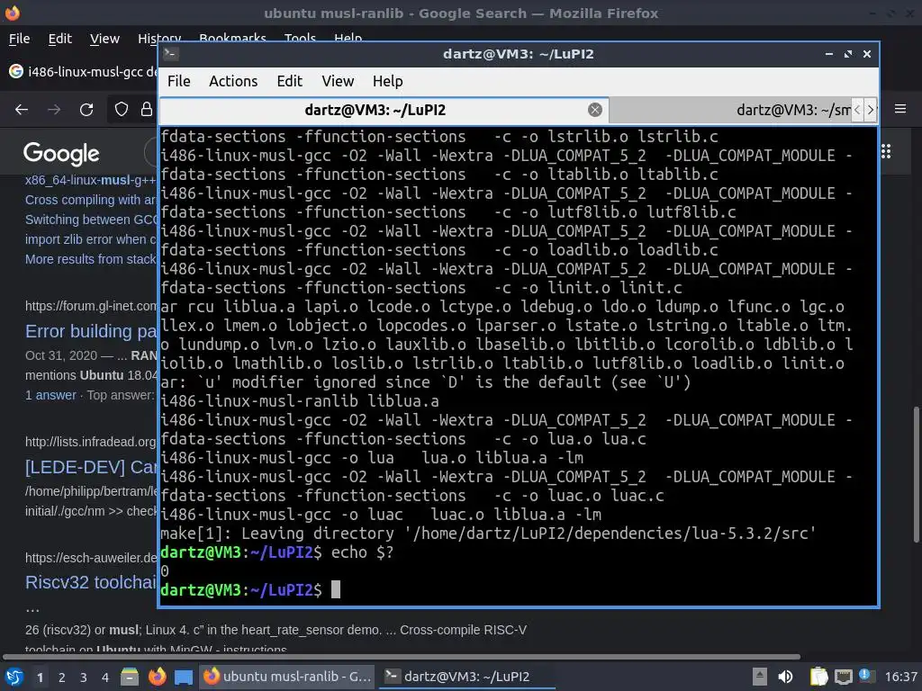This screenshot has width=922, height=691.
Task: Open the Google apps grid icon
Action: [x=886, y=151]
